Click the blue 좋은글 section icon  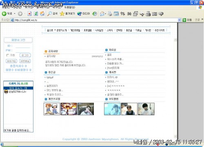click(x=46, y=72)
